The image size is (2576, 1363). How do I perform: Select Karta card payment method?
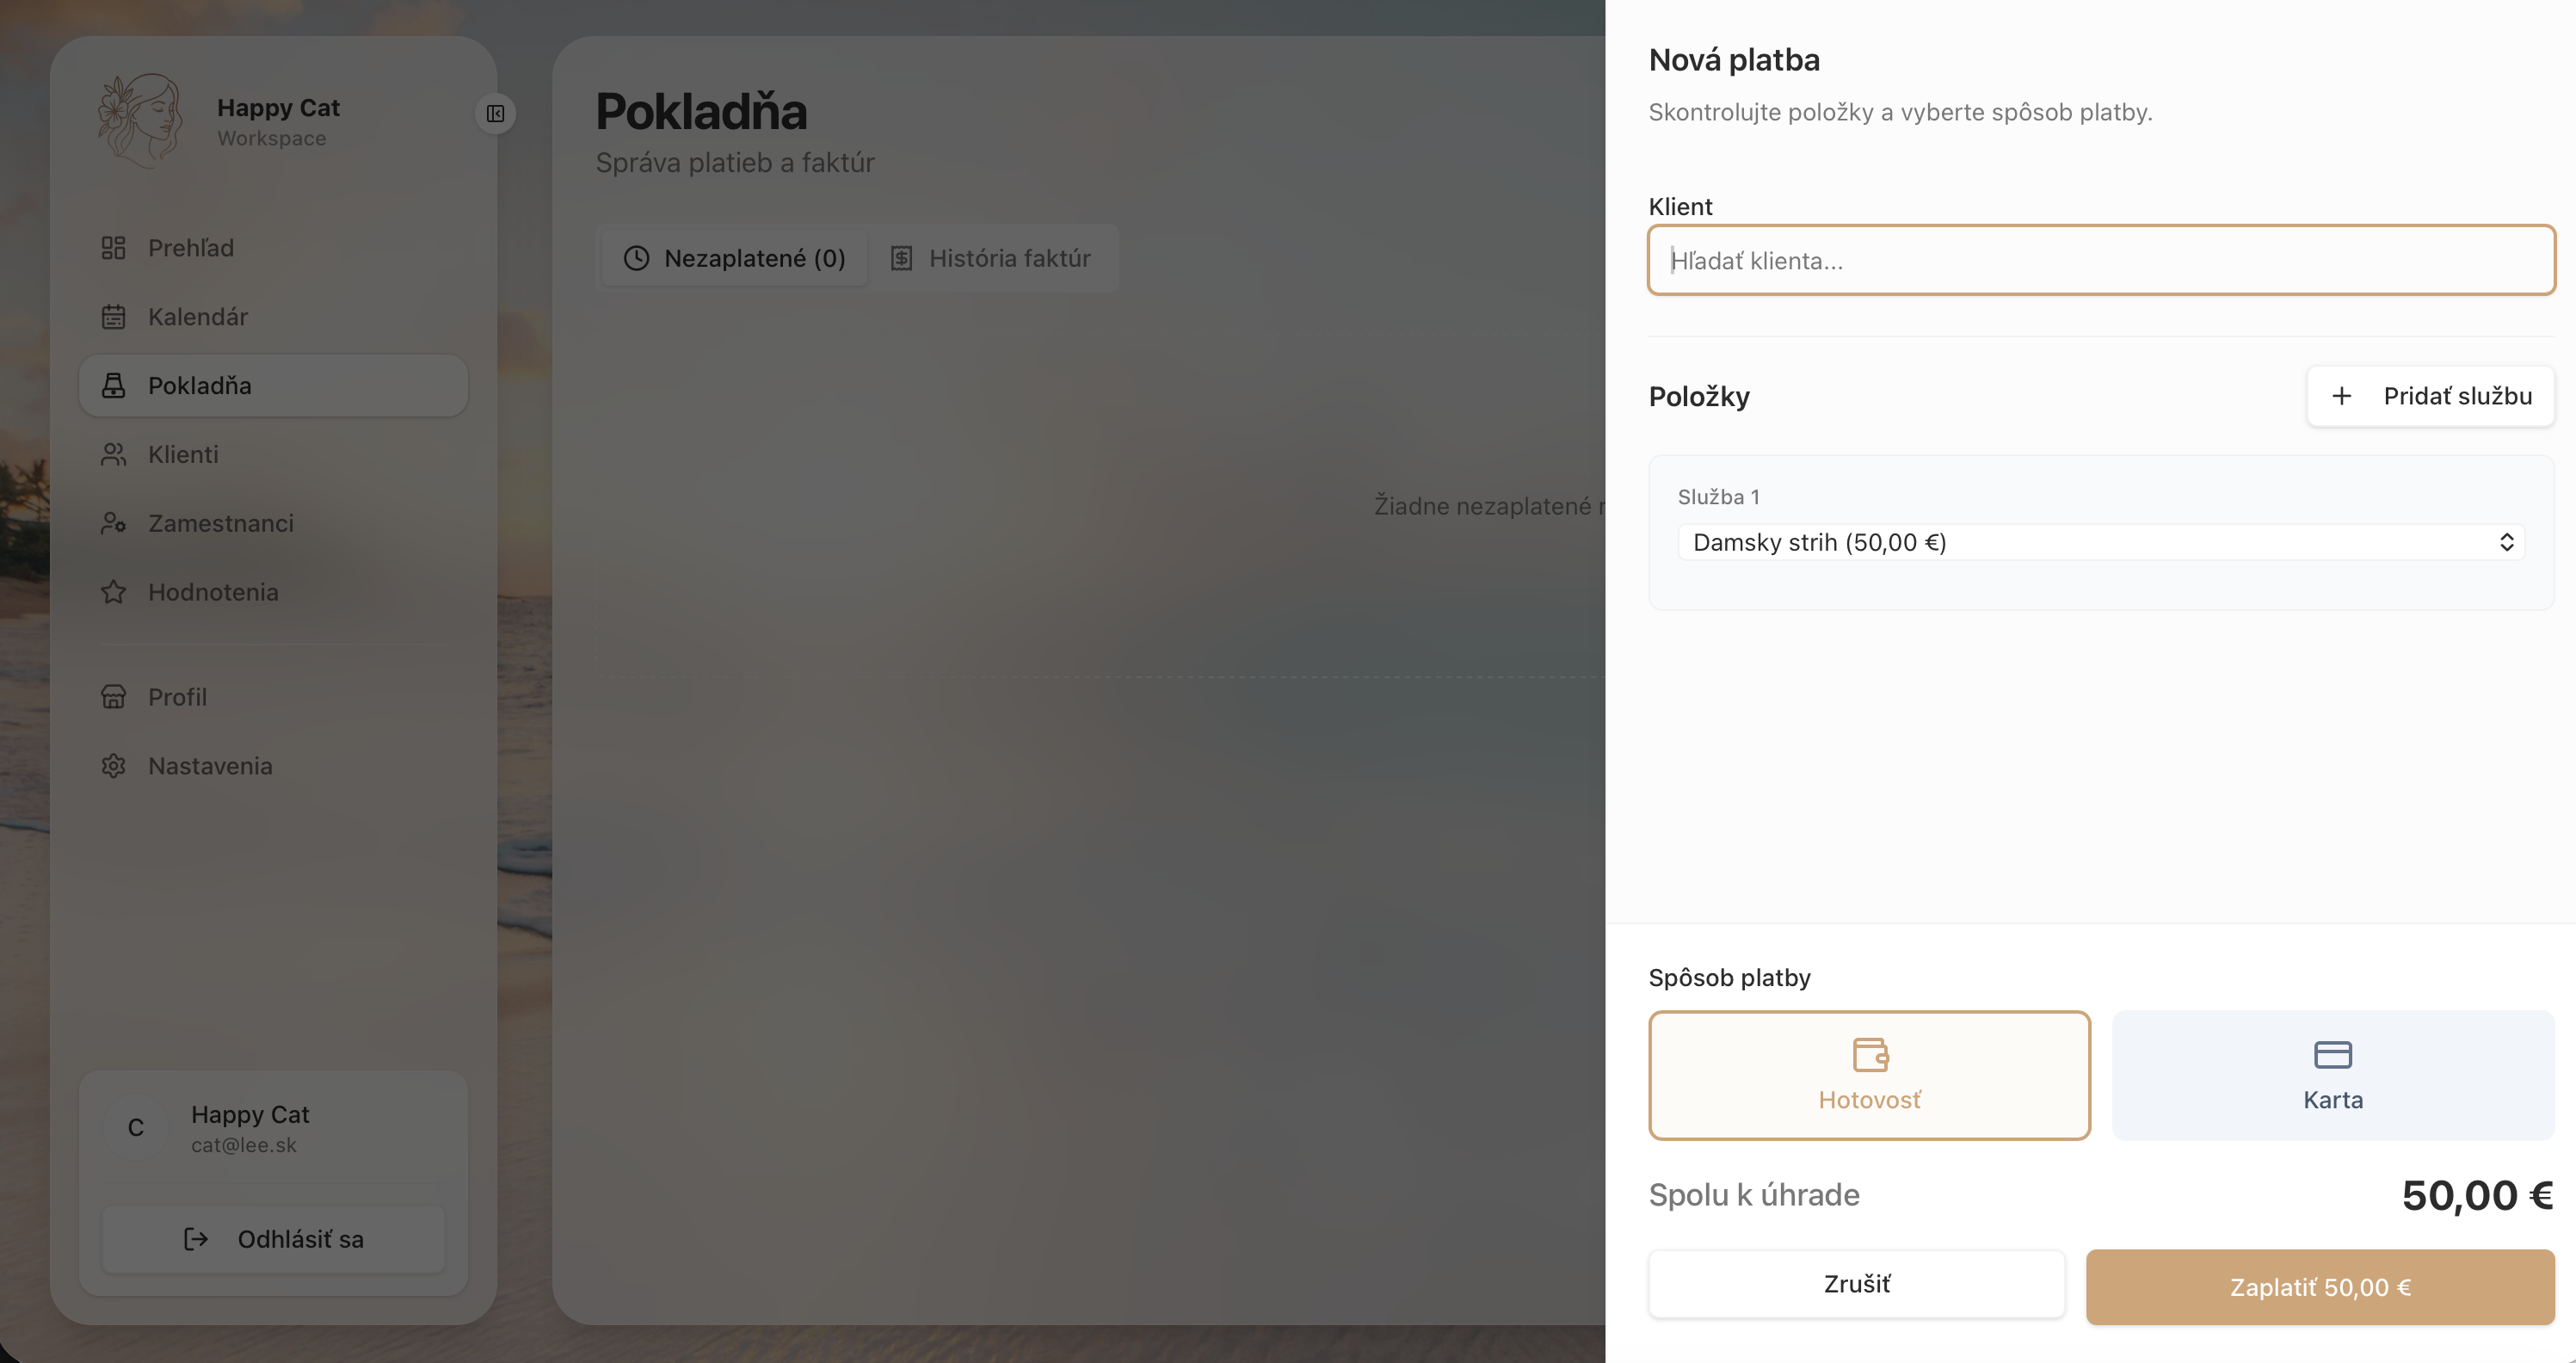pyautogui.click(x=2332, y=1075)
